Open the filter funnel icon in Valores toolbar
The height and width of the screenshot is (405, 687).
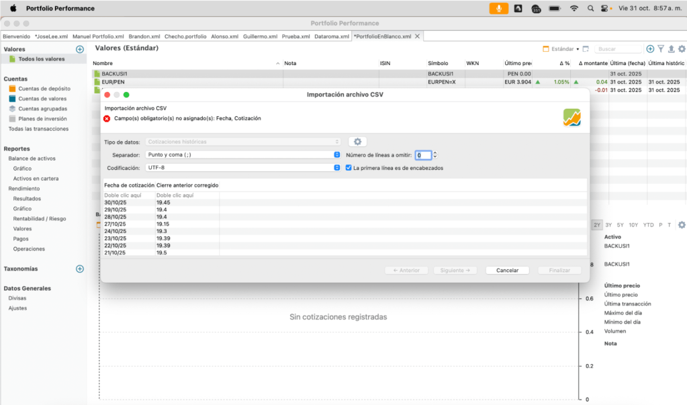(x=660, y=49)
